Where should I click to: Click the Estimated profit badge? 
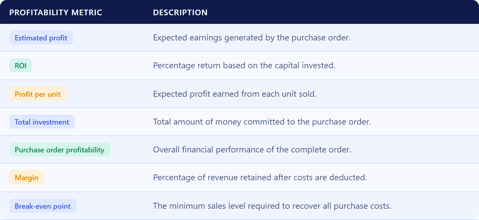[x=41, y=38]
